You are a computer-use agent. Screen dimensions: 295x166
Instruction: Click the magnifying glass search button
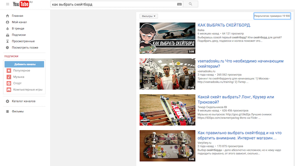pos(190,4)
